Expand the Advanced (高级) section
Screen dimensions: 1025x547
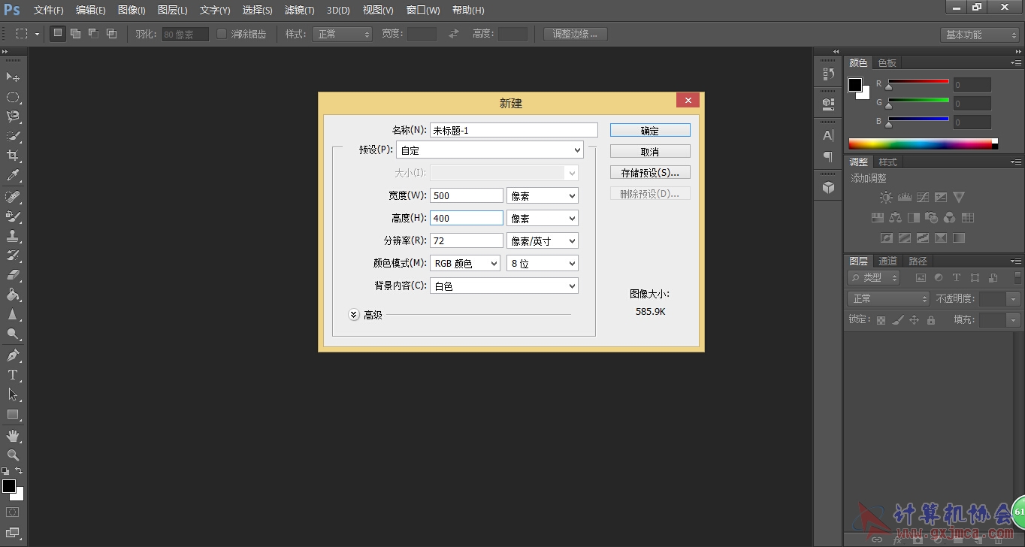(x=354, y=315)
